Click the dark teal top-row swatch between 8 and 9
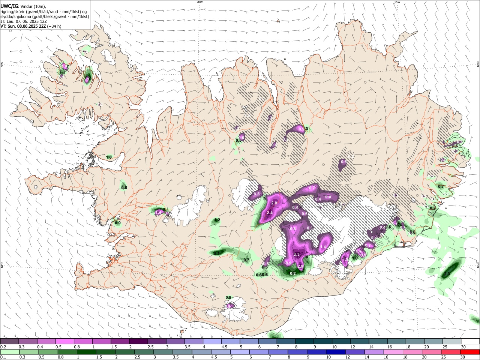480x360 pixels. pos(304,342)
